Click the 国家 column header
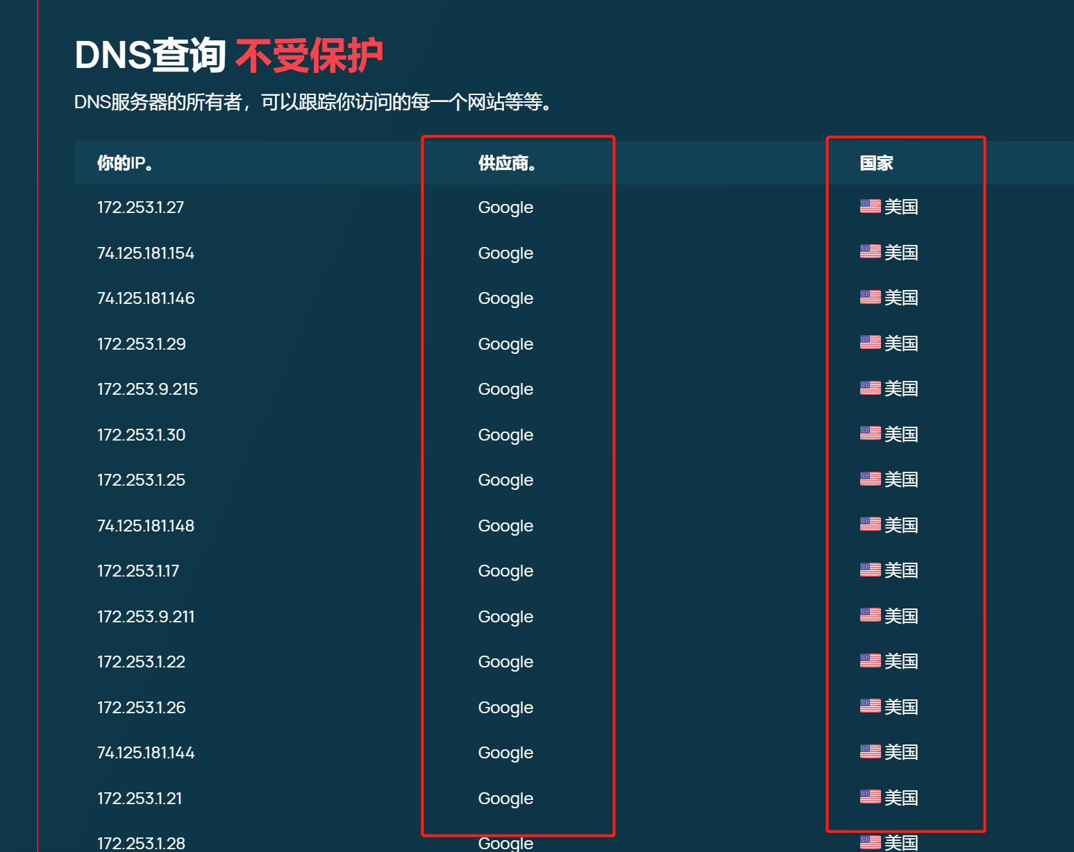Screen dimensions: 1074x852 (x=876, y=163)
